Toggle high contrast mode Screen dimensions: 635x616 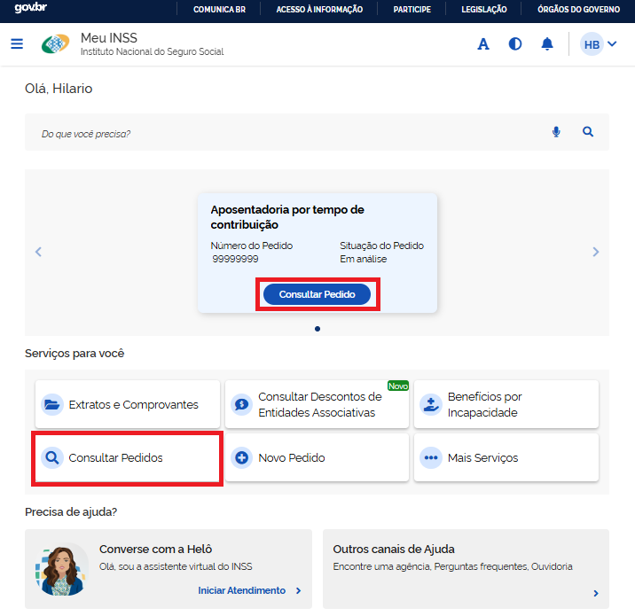click(x=514, y=43)
